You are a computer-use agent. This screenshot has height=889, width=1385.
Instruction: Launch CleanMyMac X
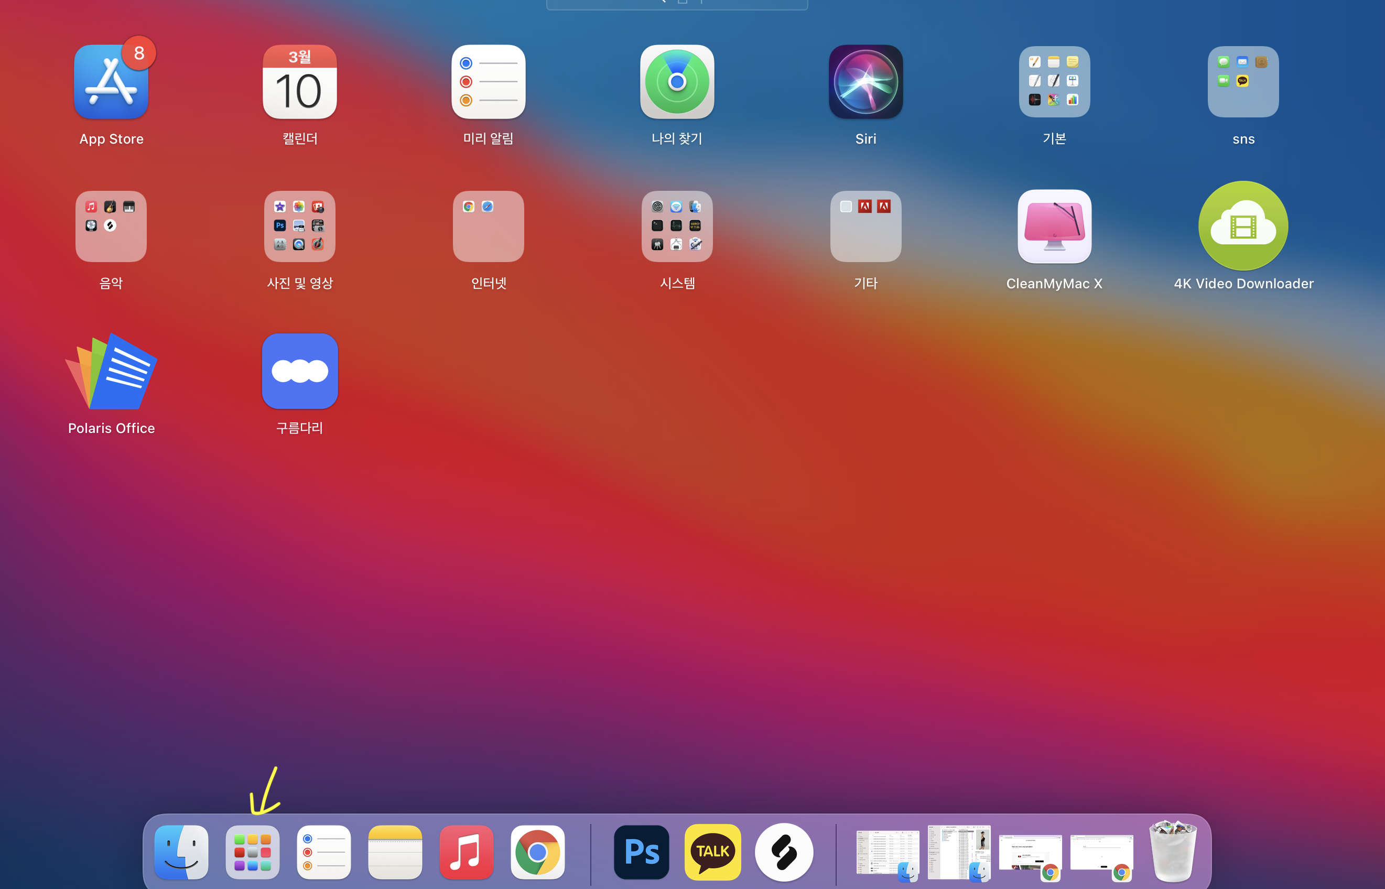click(x=1054, y=227)
